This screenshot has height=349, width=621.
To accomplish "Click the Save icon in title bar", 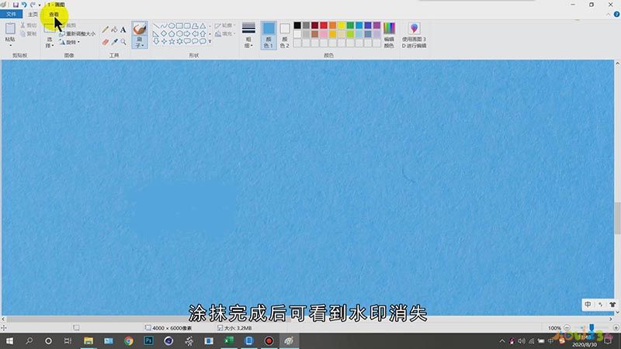I will pyautogui.click(x=16, y=5).
